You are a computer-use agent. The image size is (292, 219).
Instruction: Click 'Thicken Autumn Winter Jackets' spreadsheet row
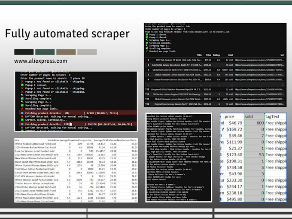[x=76, y=183]
